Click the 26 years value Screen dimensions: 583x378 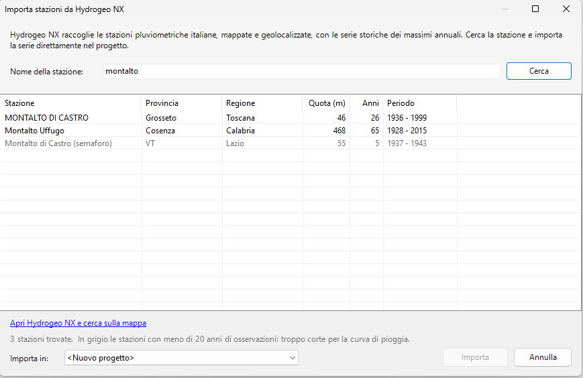[375, 118]
